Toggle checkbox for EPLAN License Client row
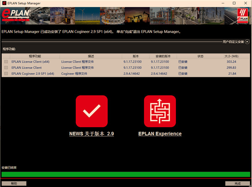 [6, 68]
